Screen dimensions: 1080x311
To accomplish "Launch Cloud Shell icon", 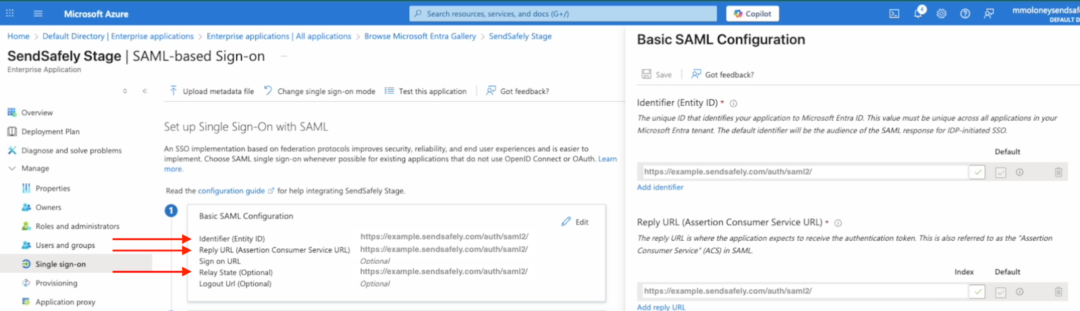I will pos(894,13).
